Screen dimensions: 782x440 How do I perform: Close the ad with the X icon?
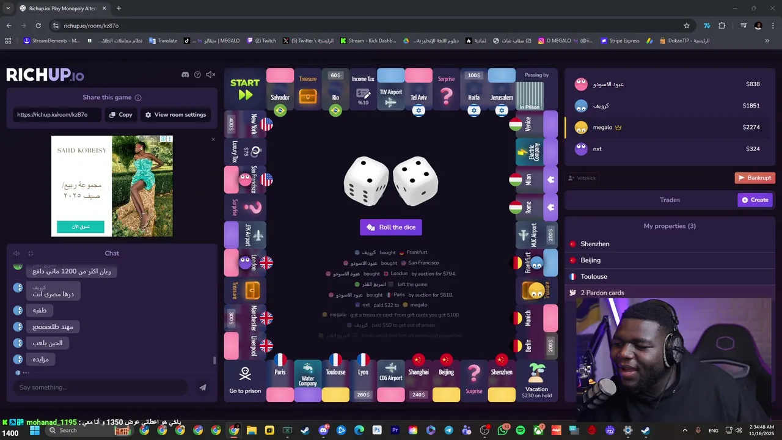213,139
